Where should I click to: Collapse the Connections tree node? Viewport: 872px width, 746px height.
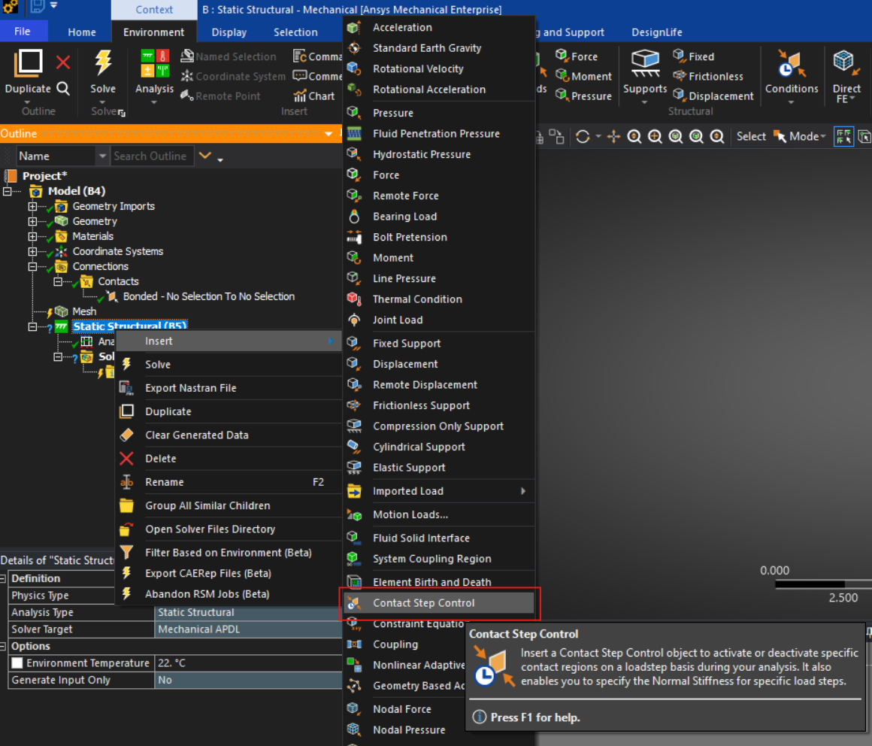tap(32, 266)
